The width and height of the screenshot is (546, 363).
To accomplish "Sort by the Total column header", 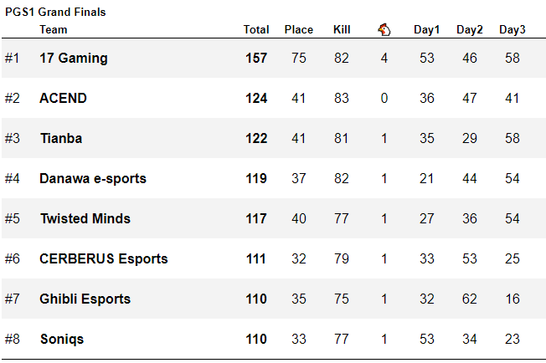I will pyautogui.click(x=256, y=30).
